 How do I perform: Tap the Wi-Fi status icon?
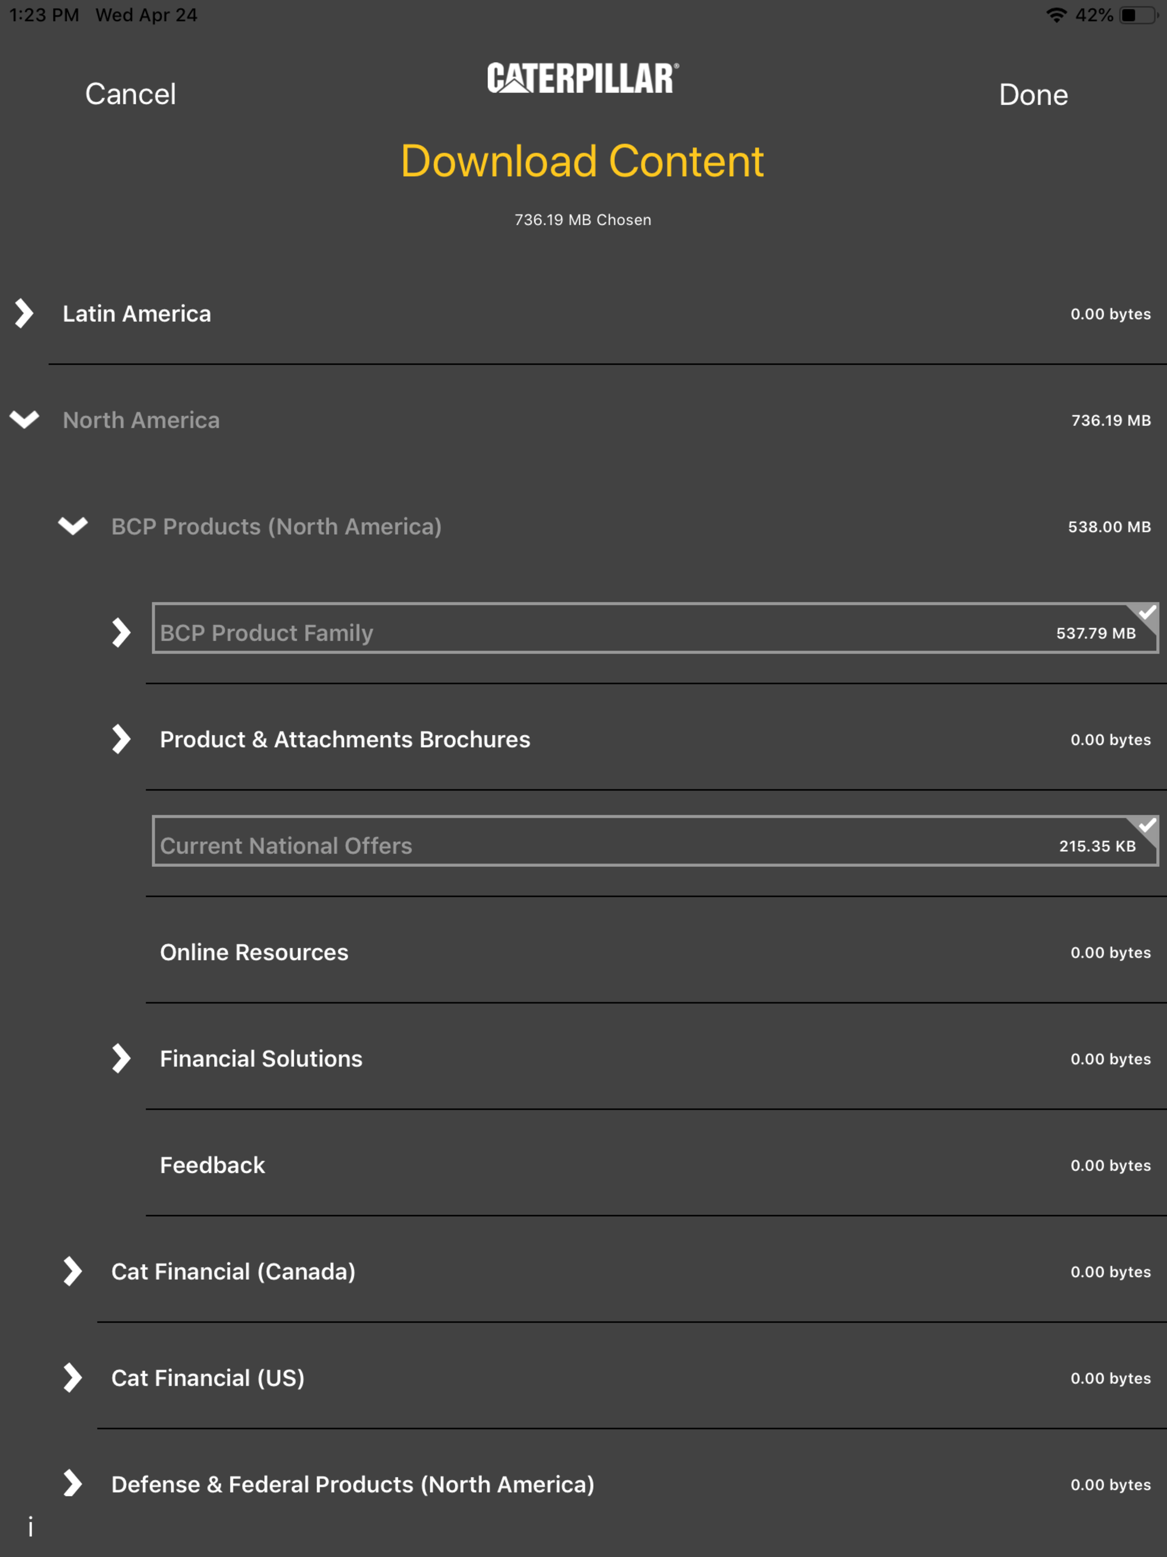1056,15
